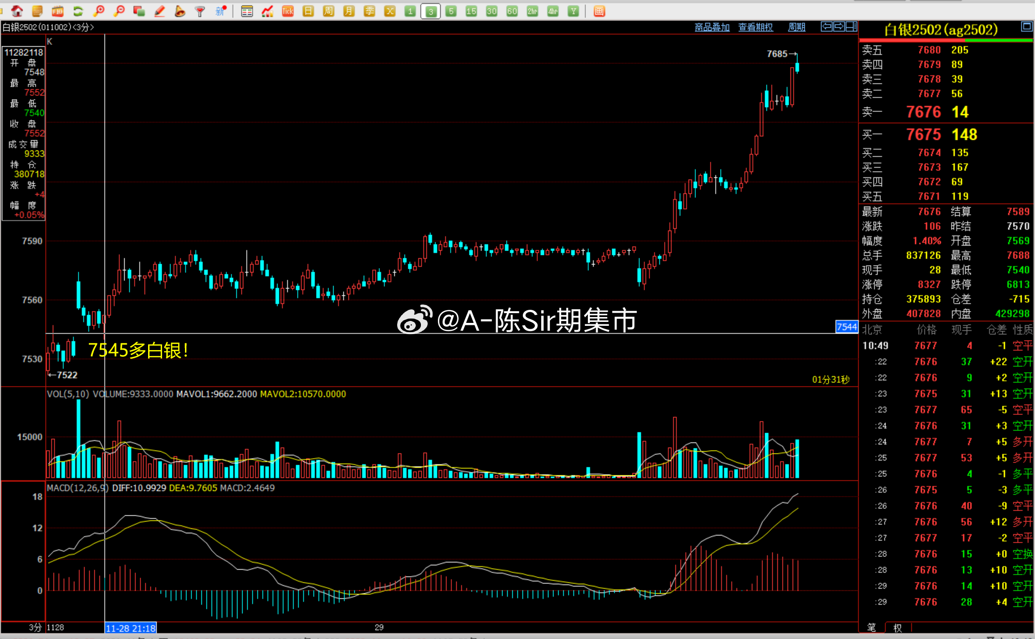Click the yellow notes book icon
1035x639 pixels.
click(x=37, y=11)
